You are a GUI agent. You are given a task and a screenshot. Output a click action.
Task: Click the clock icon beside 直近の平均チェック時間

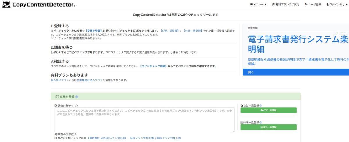point(56,138)
